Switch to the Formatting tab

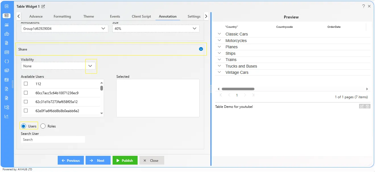[62, 16]
